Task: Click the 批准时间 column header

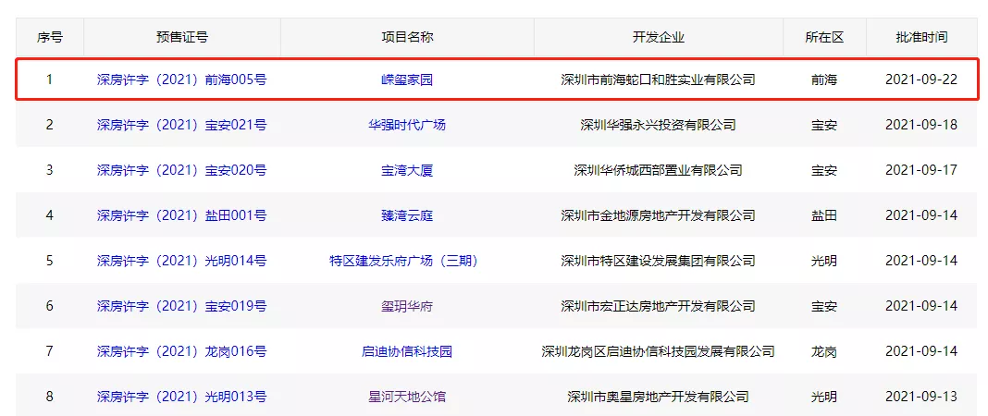Action: [920, 37]
